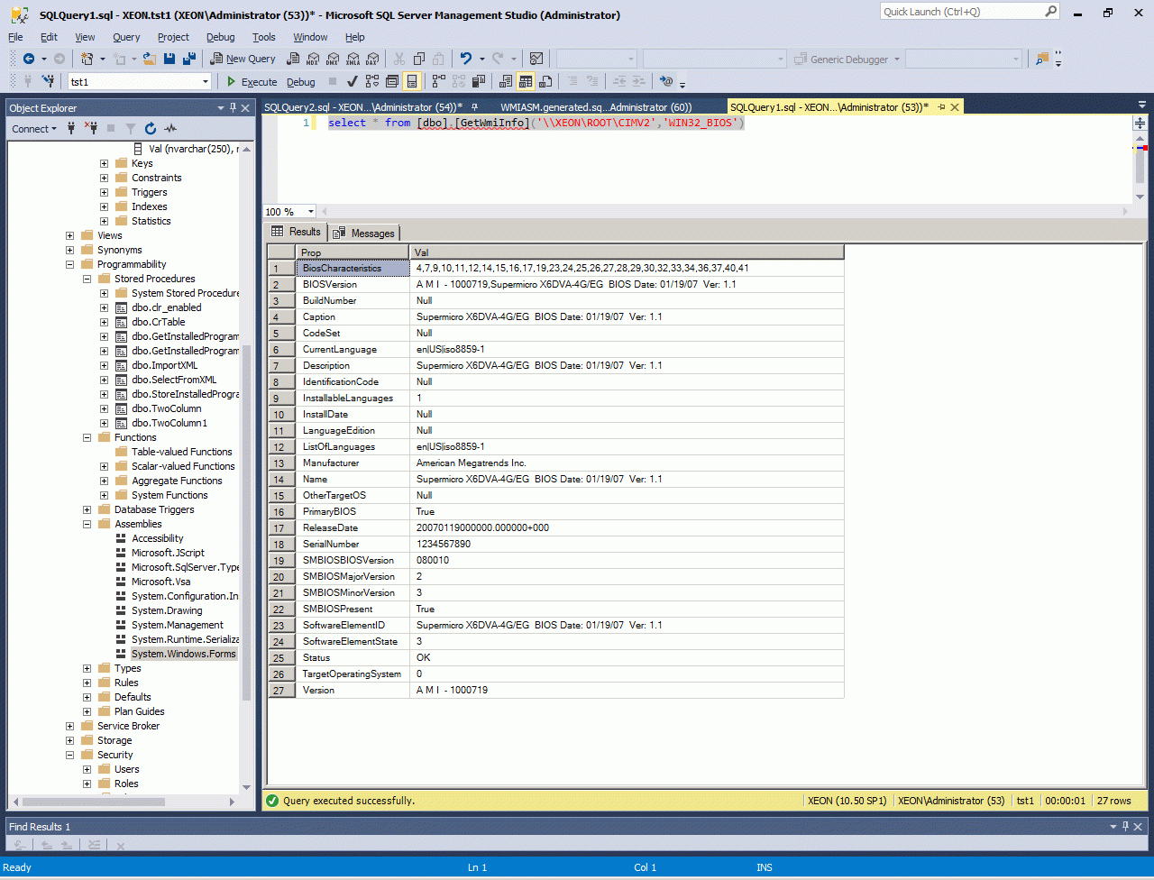Parse the query with the checkmark icon
Image resolution: width=1154 pixels, height=880 pixels.
(353, 81)
